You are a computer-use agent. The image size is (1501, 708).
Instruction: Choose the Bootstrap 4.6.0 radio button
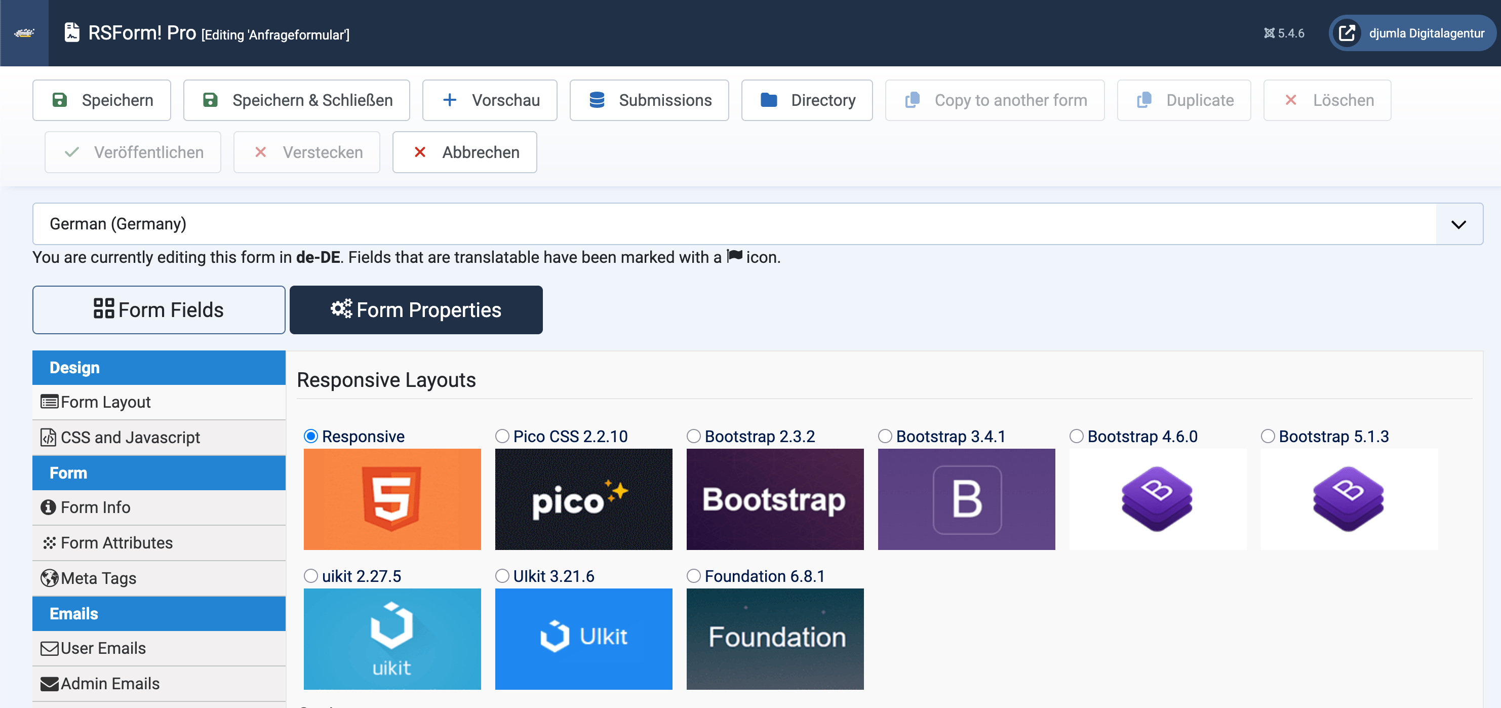pyautogui.click(x=1076, y=436)
